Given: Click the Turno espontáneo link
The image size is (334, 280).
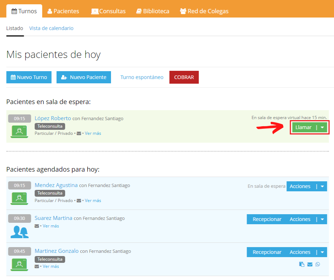Looking at the screenshot, I should (x=142, y=77).
